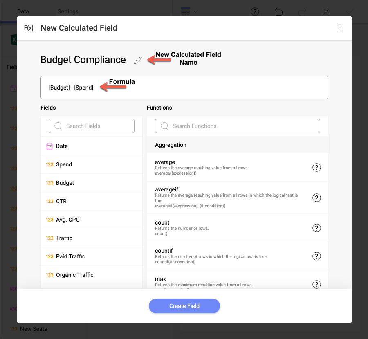Show help for the countif function

(316, 256)
